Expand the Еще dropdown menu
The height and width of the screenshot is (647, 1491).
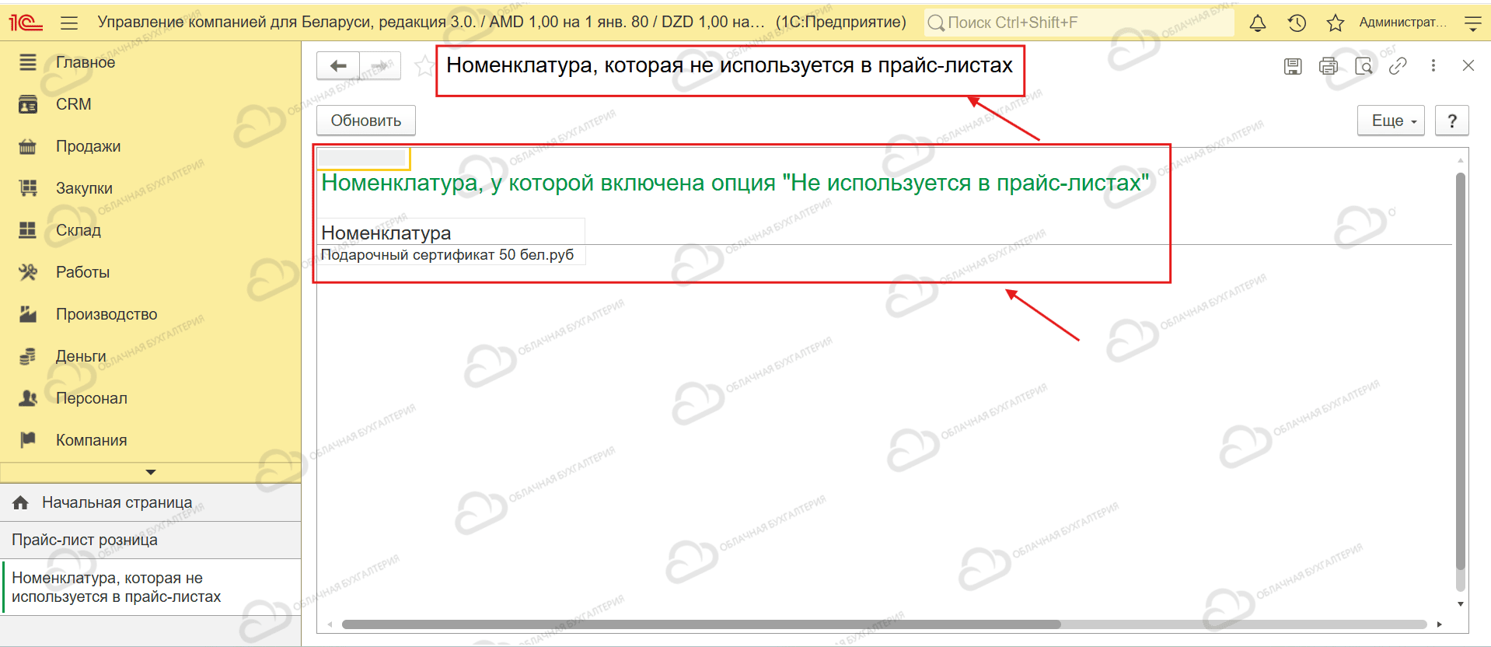pyautogui.click(x=1391, y=121)
